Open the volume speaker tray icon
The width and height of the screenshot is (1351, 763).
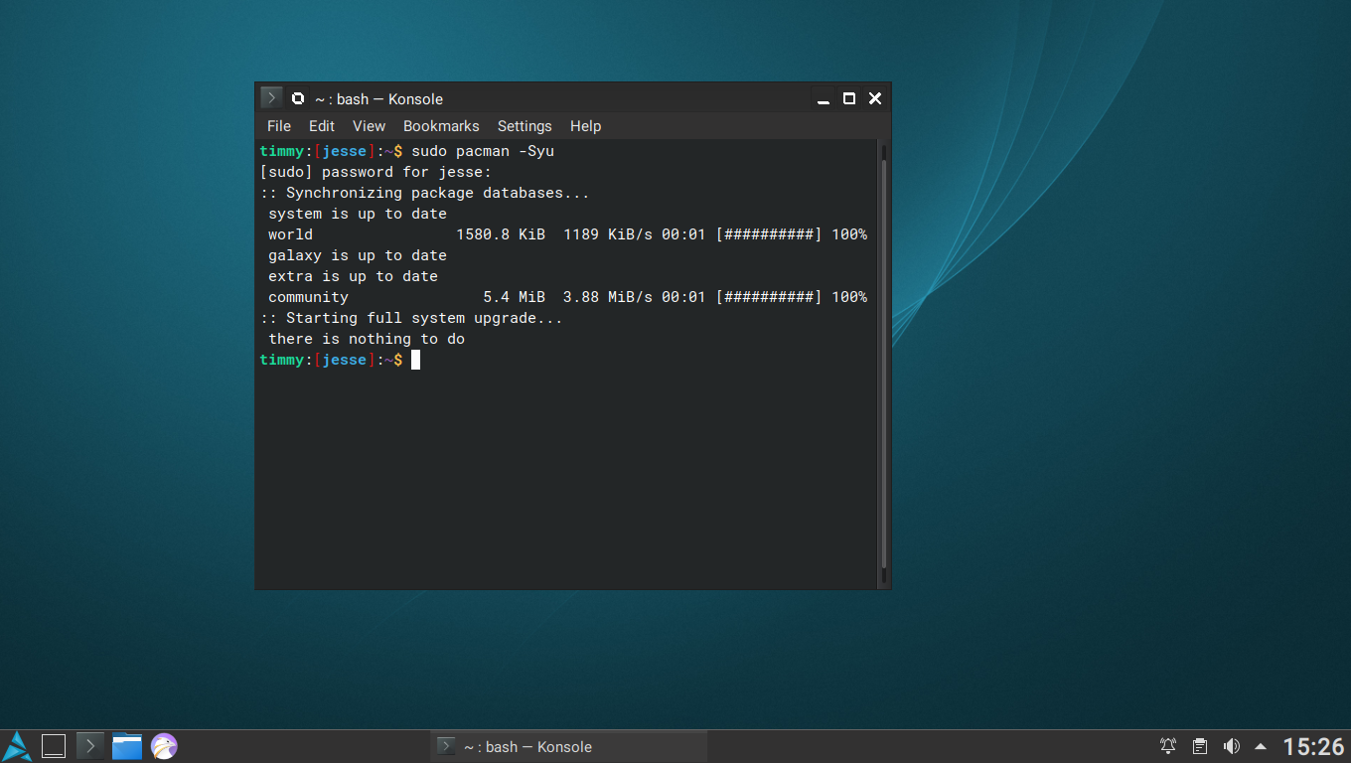(1232, 746)
